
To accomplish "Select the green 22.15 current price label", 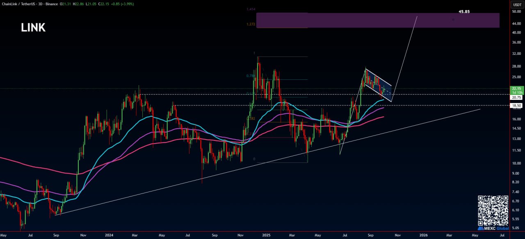I will pos(516,88).
